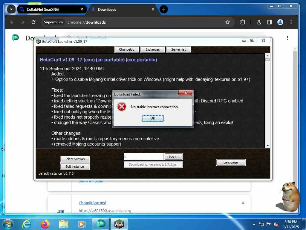Screen dimensions: 306x230
Task: Click the Supermium site chip in address bar
Action: pyautogui.click(x=53, y=22)
